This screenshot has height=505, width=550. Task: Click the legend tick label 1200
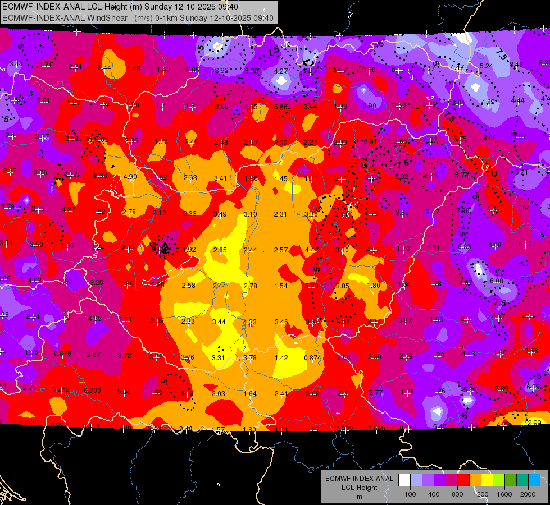point(481,494)
